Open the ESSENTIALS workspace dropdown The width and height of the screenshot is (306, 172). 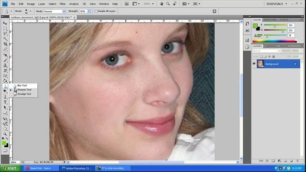[x=277, y=4]
